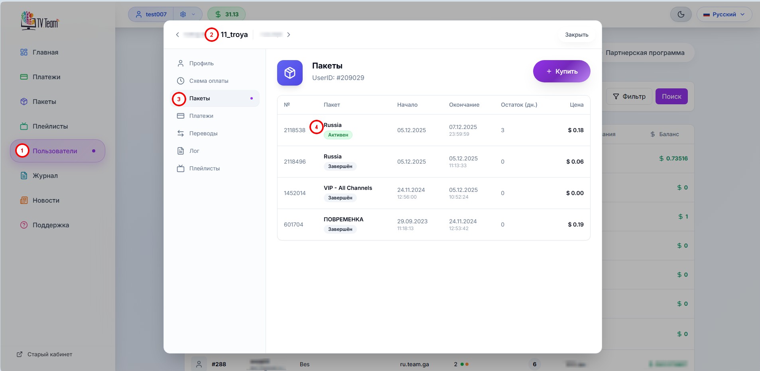The image size is (760, 371).
Task: Open the Русский language dropdown
Action: (x=724, y=14)
